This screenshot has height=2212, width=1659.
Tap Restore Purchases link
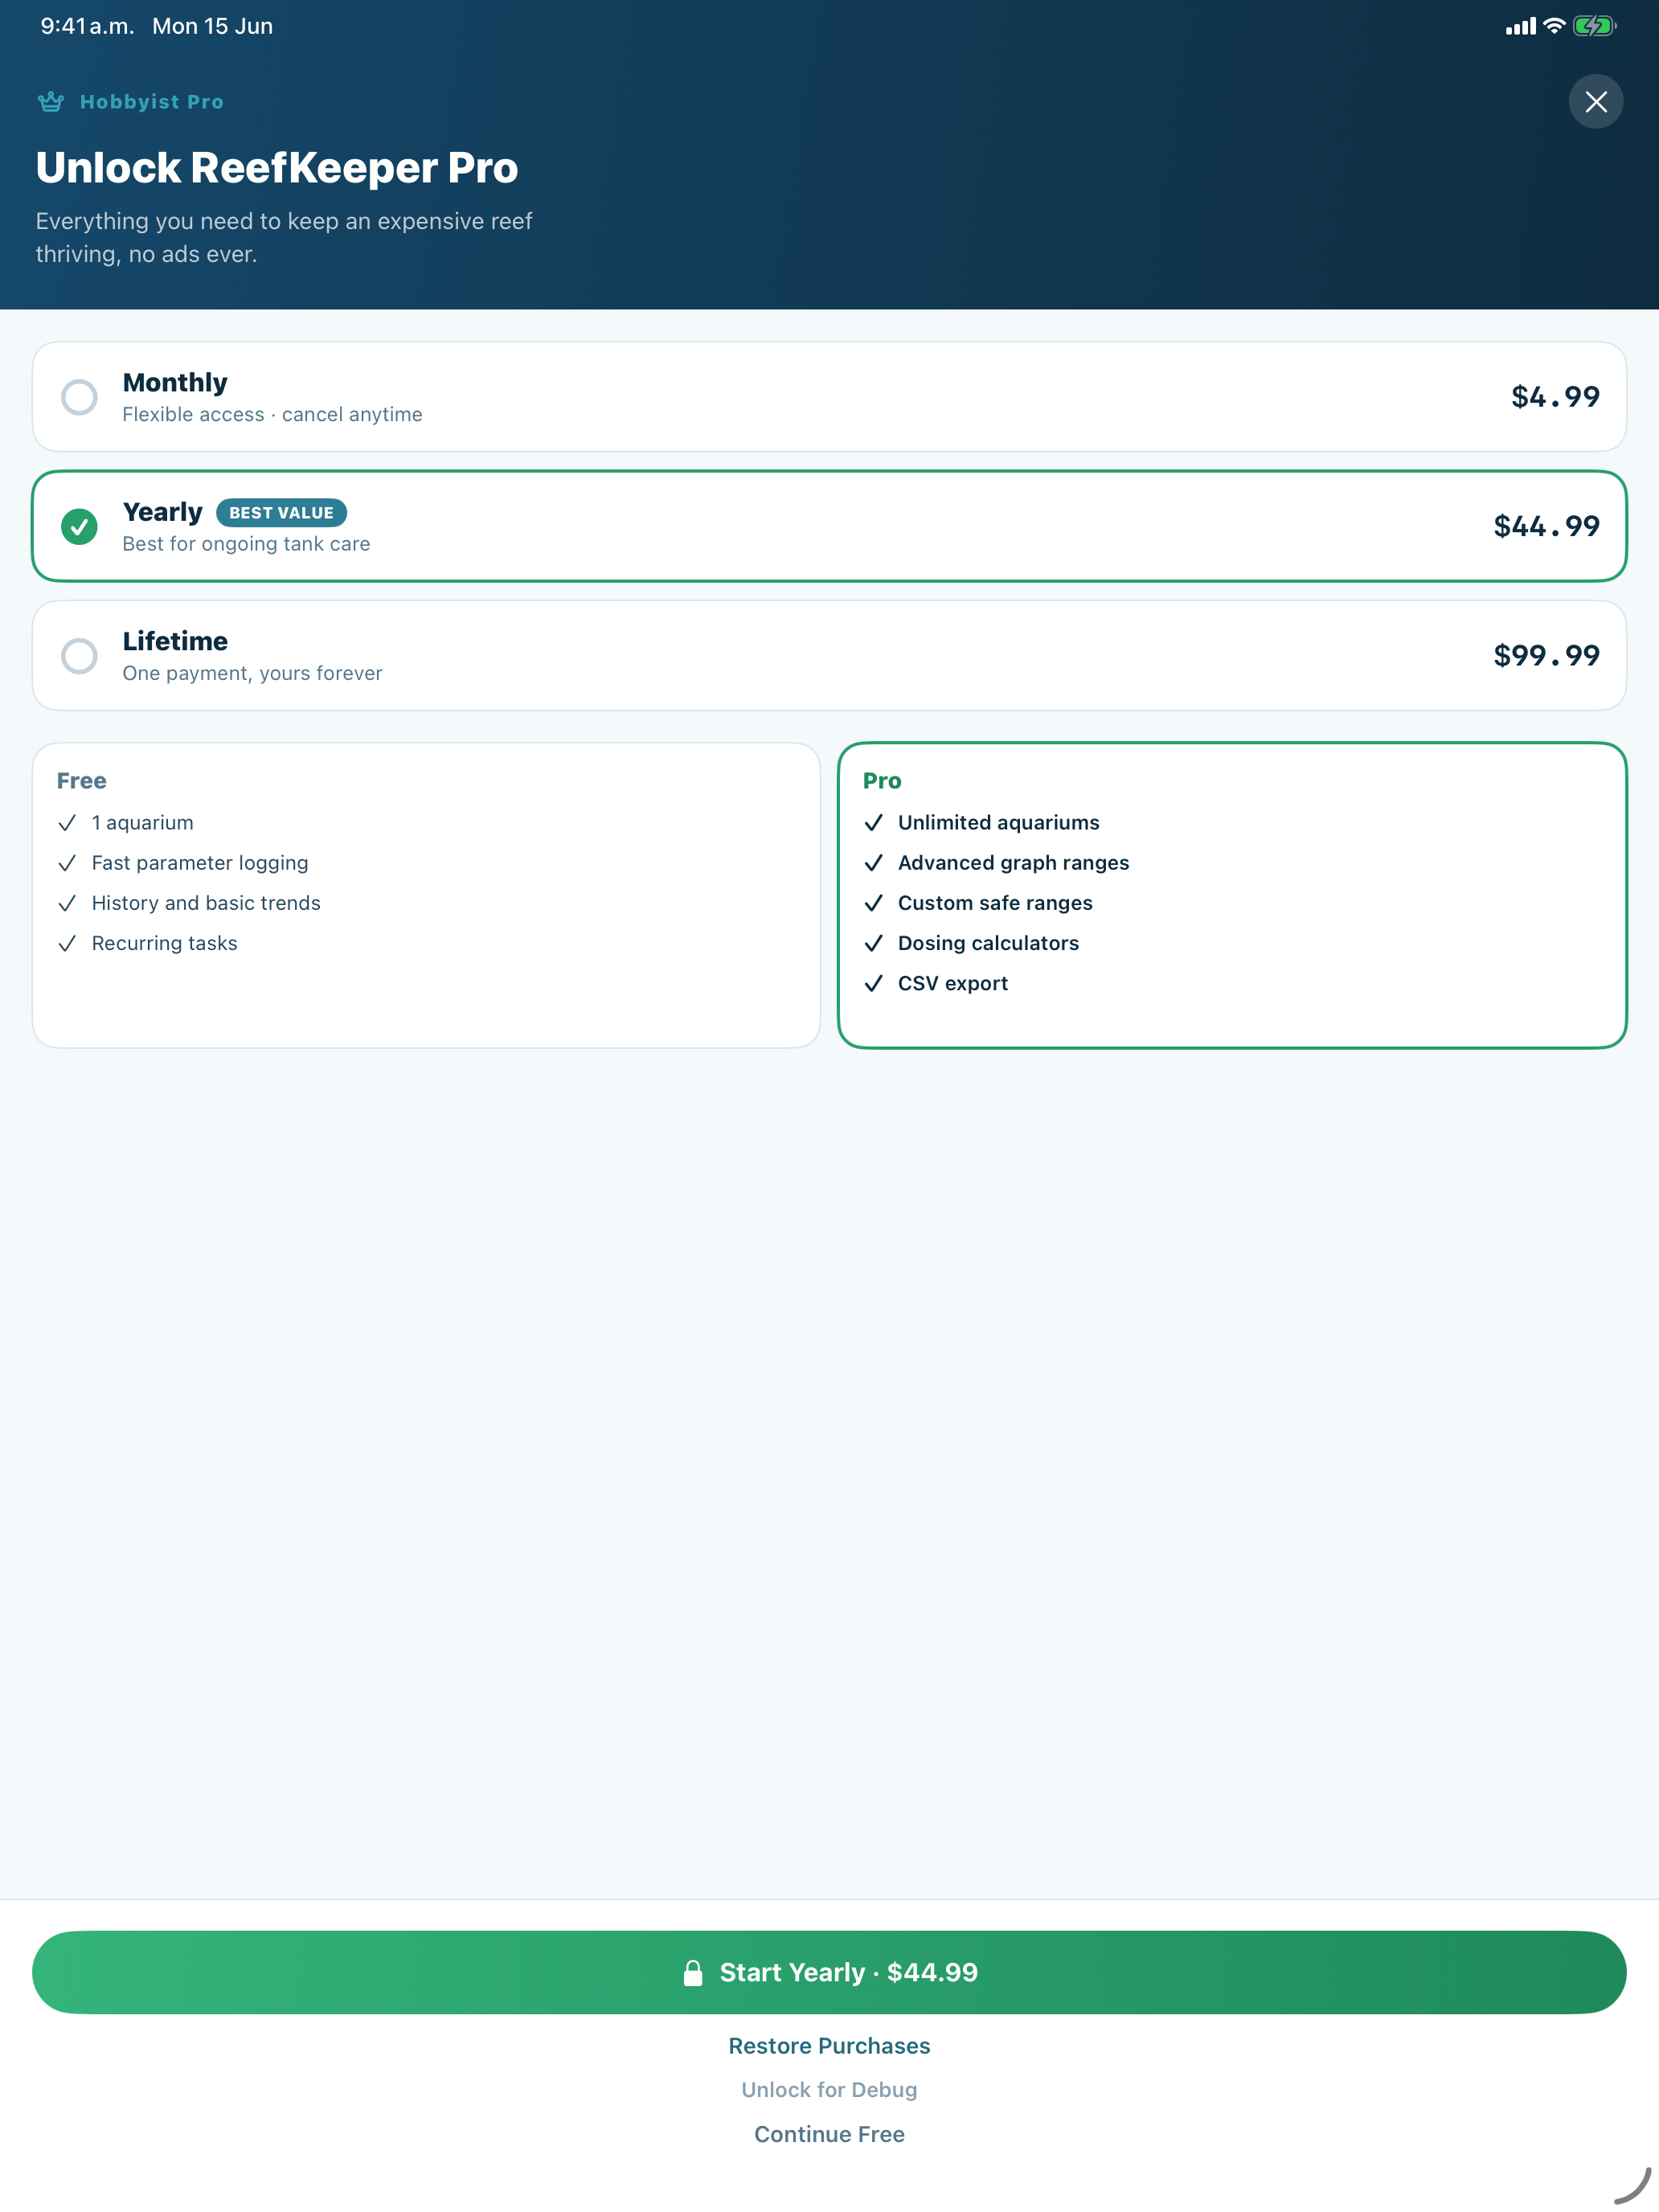click(829, 2046)
